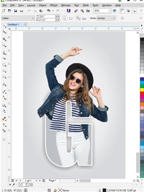Select the Ellipse tool

coord(4,71)
